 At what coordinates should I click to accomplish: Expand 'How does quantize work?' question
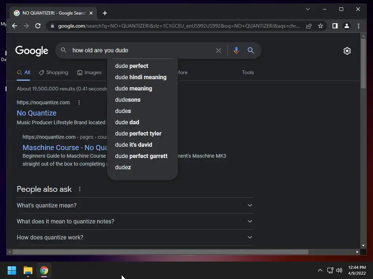(x=136, y=238)
